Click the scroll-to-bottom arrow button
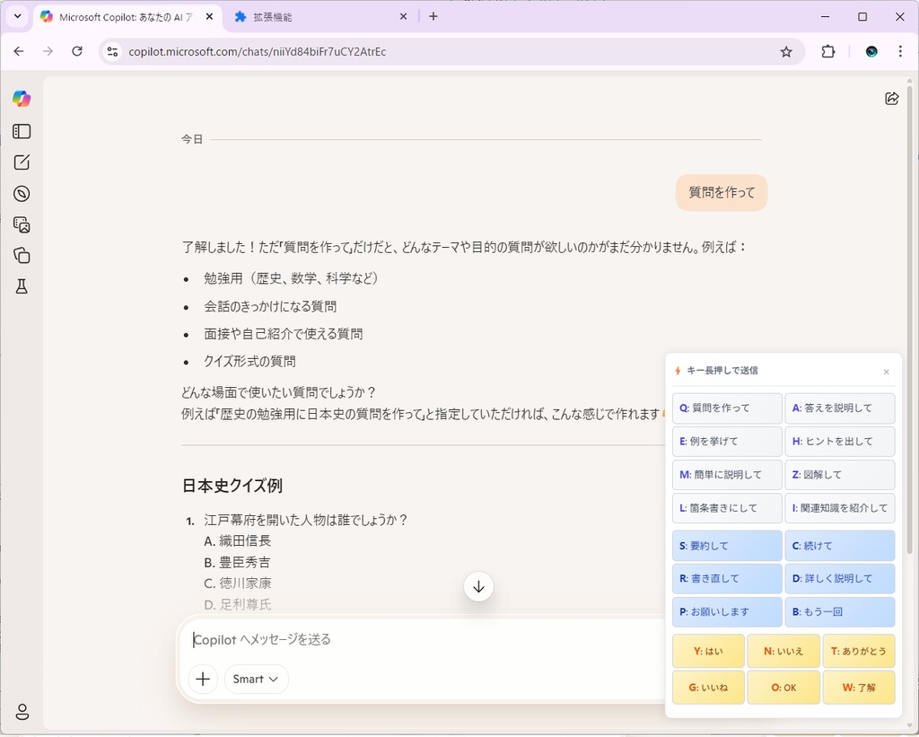Viewport: 919px width, 737px height. [x=478, y=586]
